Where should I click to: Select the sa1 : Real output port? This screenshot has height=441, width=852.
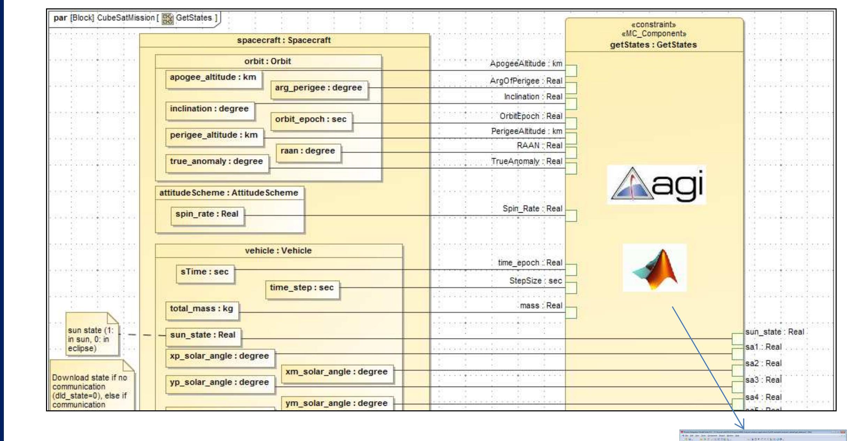click(737, 354)
